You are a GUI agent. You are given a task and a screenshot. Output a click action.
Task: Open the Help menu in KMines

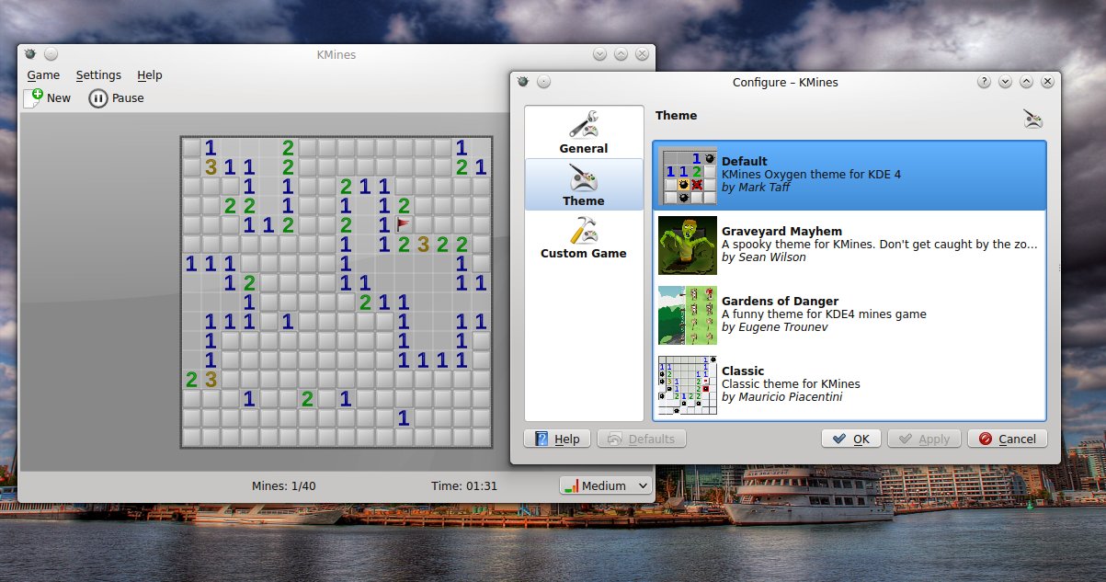[150, 75]
